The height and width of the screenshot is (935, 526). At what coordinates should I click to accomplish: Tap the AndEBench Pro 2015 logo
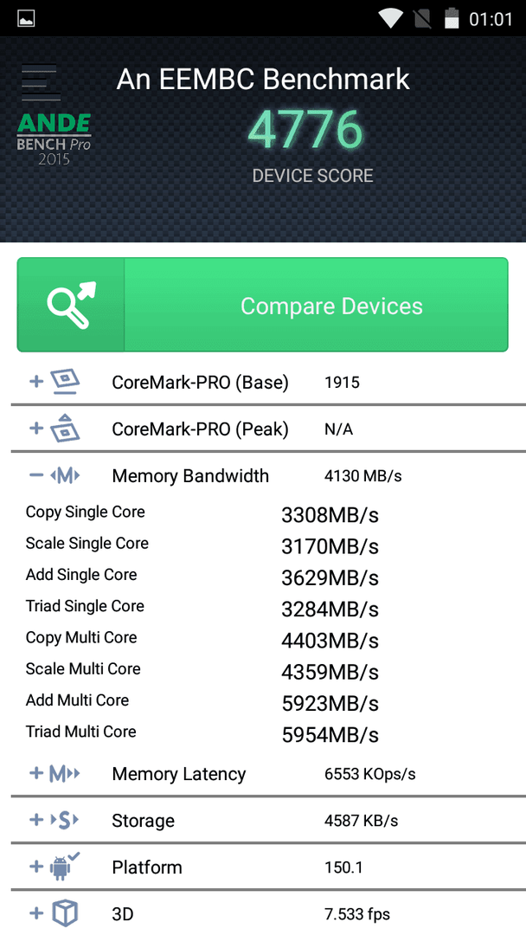coord(54,139)
